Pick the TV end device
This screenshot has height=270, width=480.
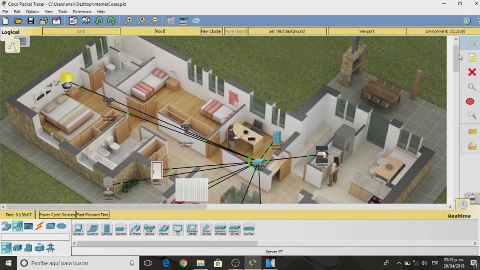click(178, 230)
